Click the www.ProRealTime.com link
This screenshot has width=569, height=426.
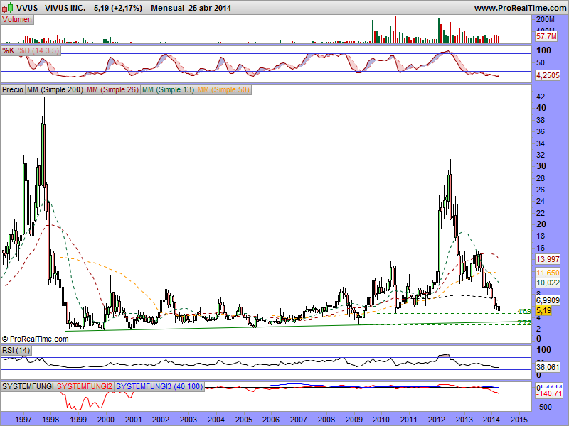521,8
